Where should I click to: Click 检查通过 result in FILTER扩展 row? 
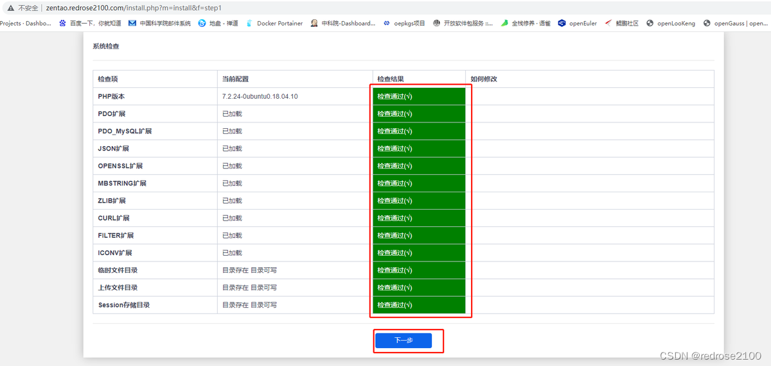click(x=419, y=235)
